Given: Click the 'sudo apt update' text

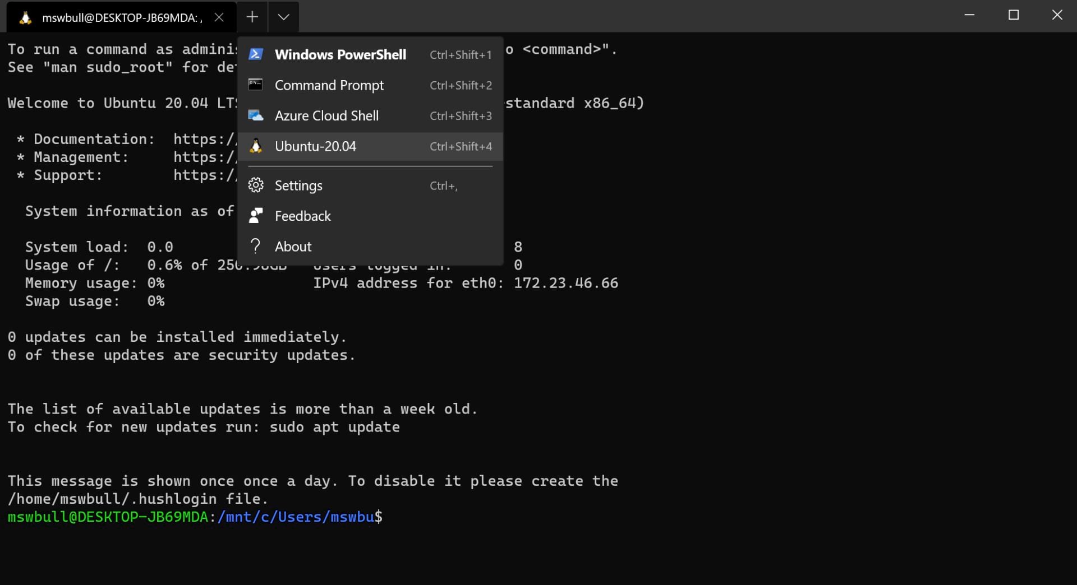Looking at the screenshot, I should point(335,428).
